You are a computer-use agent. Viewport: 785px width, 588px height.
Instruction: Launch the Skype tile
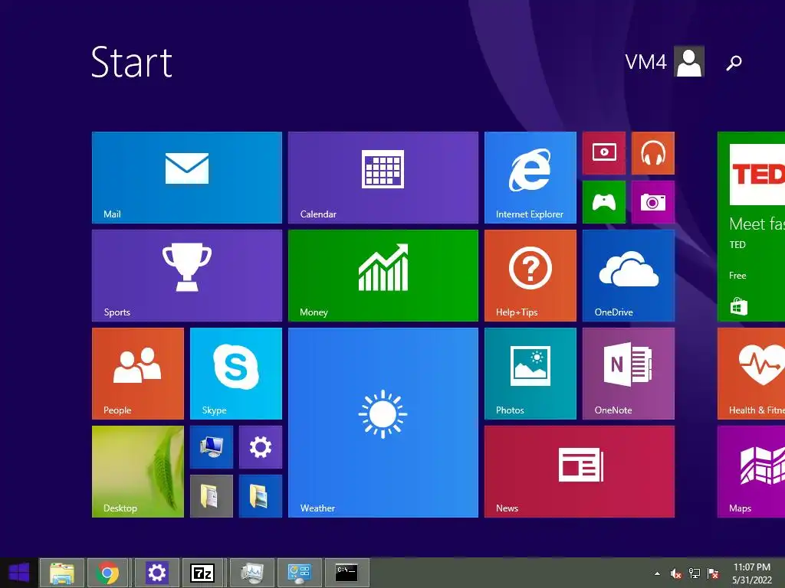[236, 374]
